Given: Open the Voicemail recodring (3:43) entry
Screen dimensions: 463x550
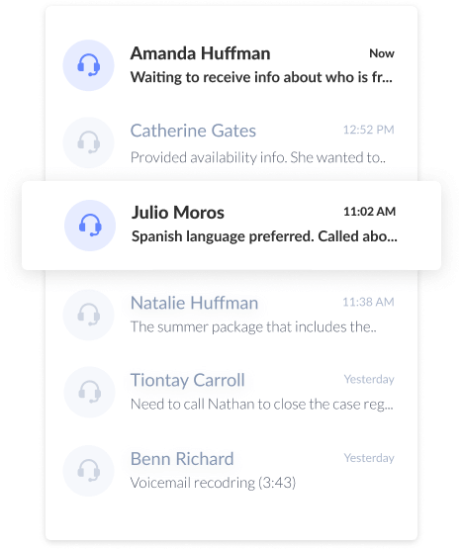Looking at the screenshot, I should point(213,483).
